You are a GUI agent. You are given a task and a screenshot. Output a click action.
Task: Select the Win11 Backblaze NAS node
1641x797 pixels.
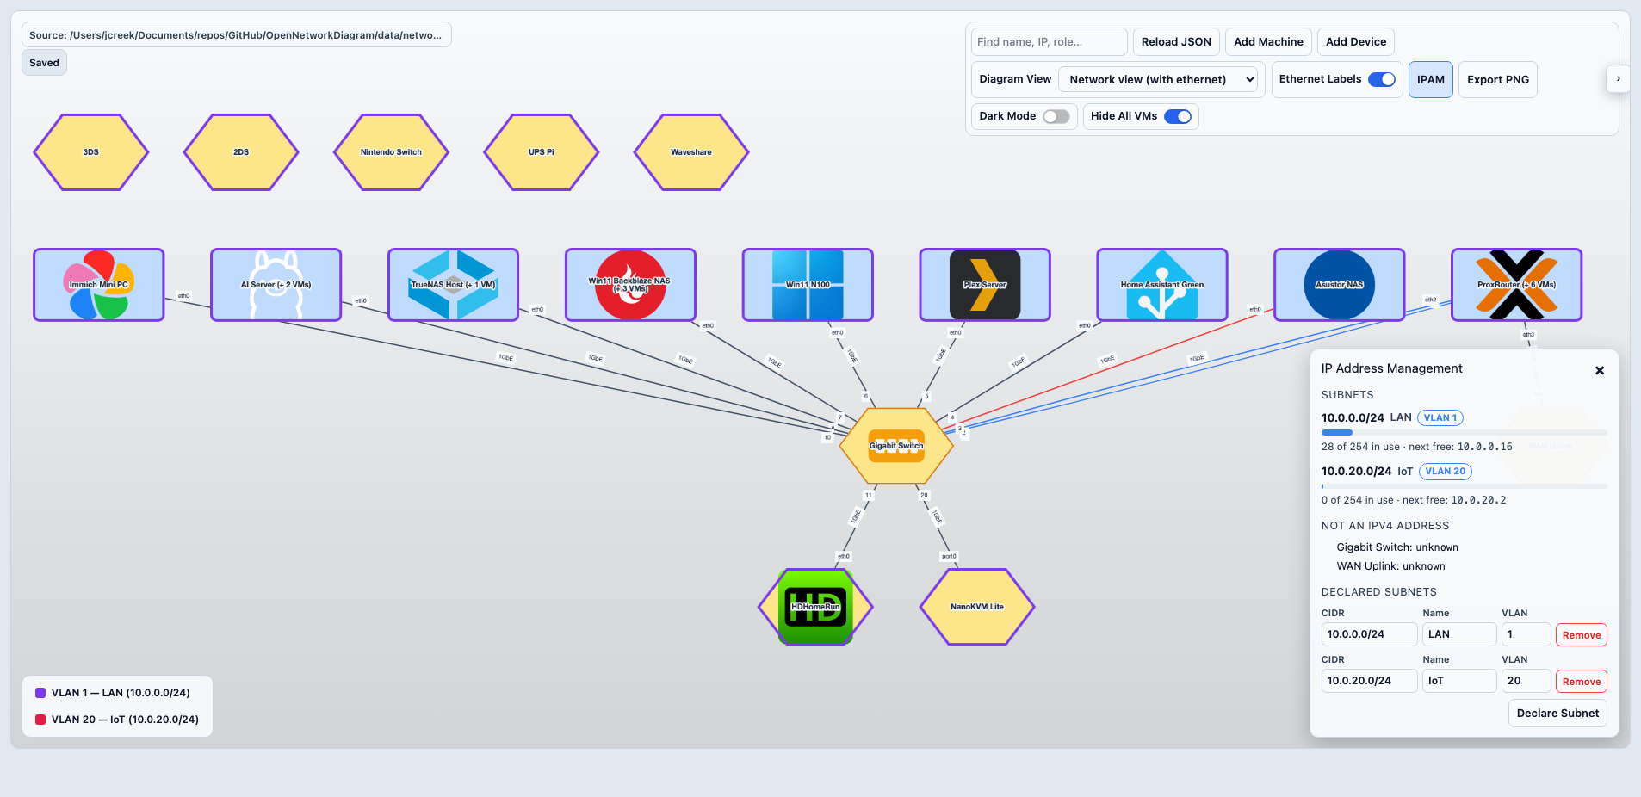point(630,285)
